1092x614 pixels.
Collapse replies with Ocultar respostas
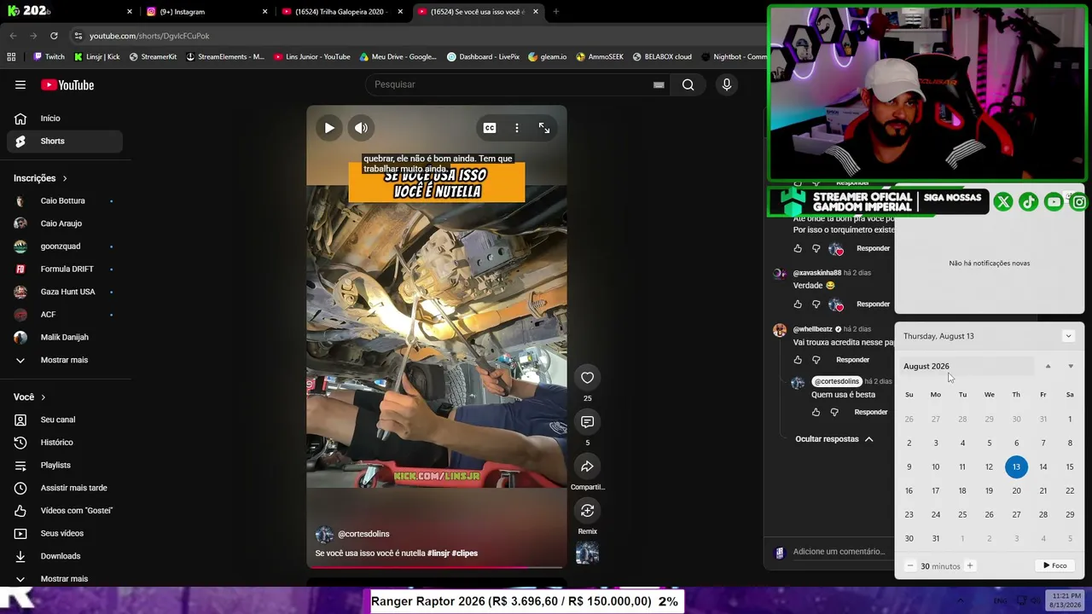834,439
